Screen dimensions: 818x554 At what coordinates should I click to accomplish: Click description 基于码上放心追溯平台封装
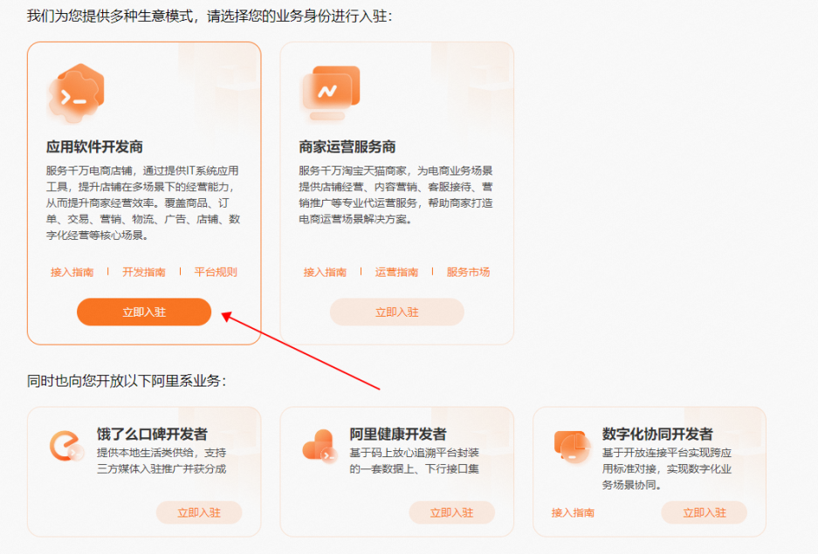pos(414,461)
